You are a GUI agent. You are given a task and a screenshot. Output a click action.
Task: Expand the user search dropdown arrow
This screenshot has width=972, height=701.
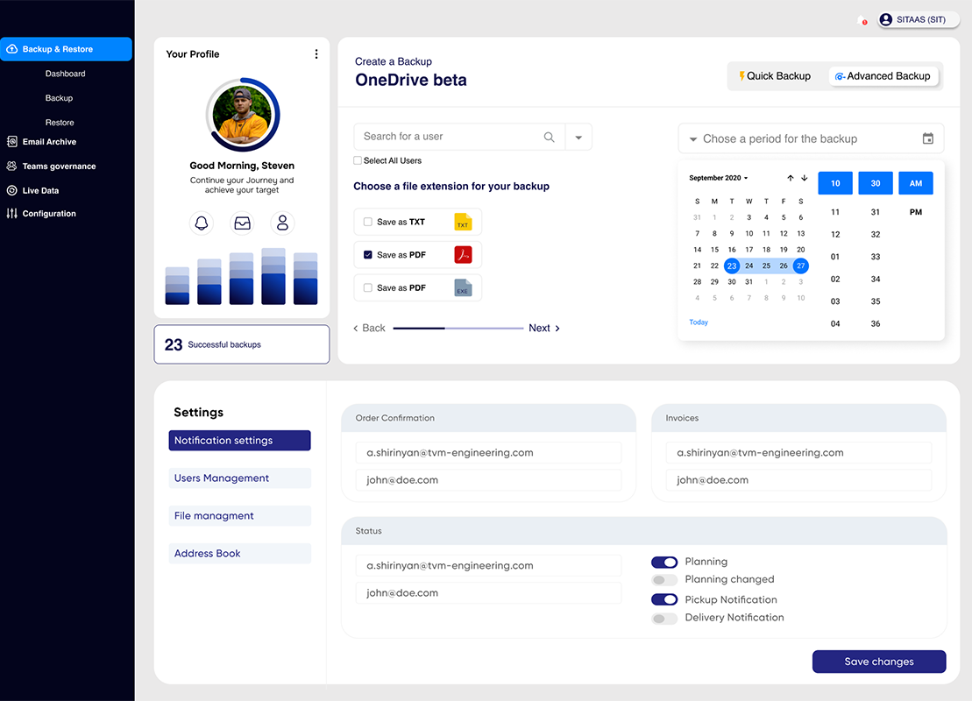pos(578,137)
